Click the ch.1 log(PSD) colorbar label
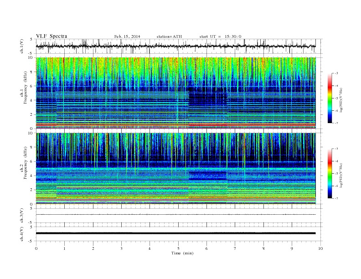 coord(341,100)
